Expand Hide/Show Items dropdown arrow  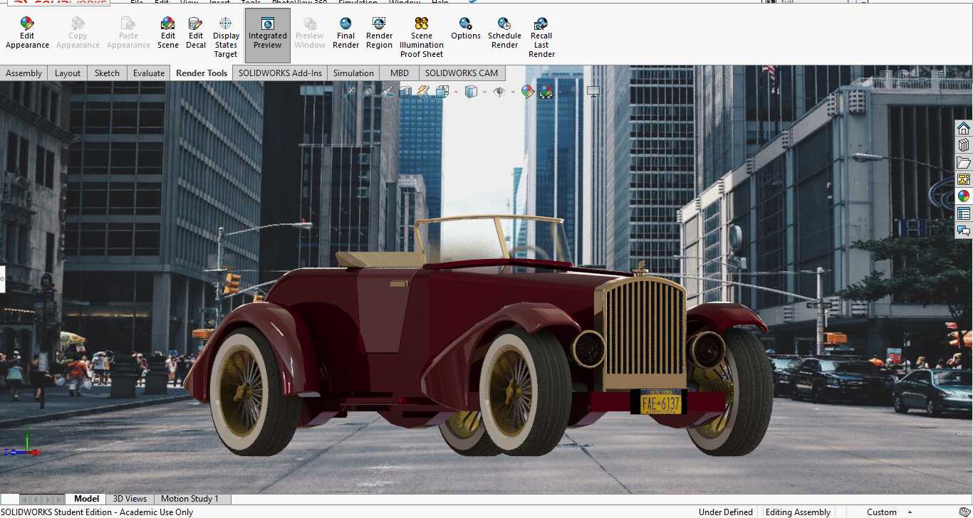(x=513, y=92)
